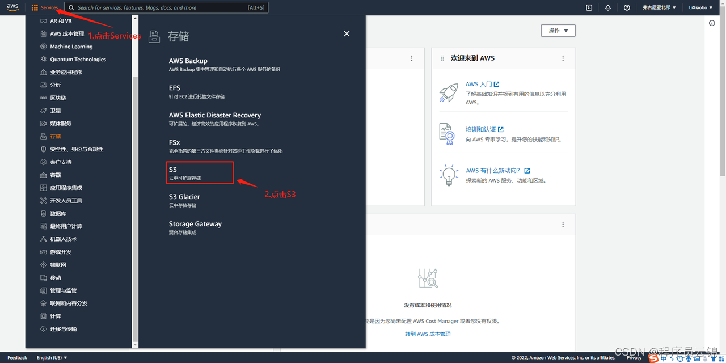Screen dimensions: 726x363
Task: Select the 联网和内容分发 category
Action: 69,303
